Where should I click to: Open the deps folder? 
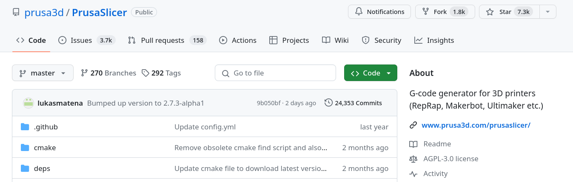(x=42, y=168)
